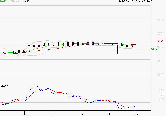Click the red 3468 resistance value

[160, 41]
